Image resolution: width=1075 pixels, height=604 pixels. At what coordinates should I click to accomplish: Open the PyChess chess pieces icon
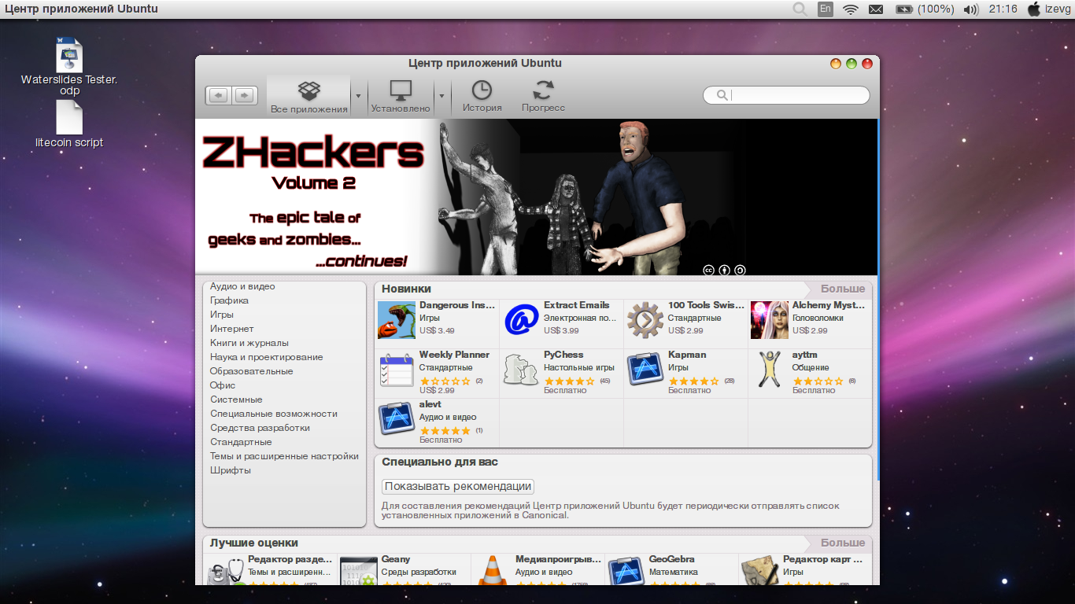(521, 370)
